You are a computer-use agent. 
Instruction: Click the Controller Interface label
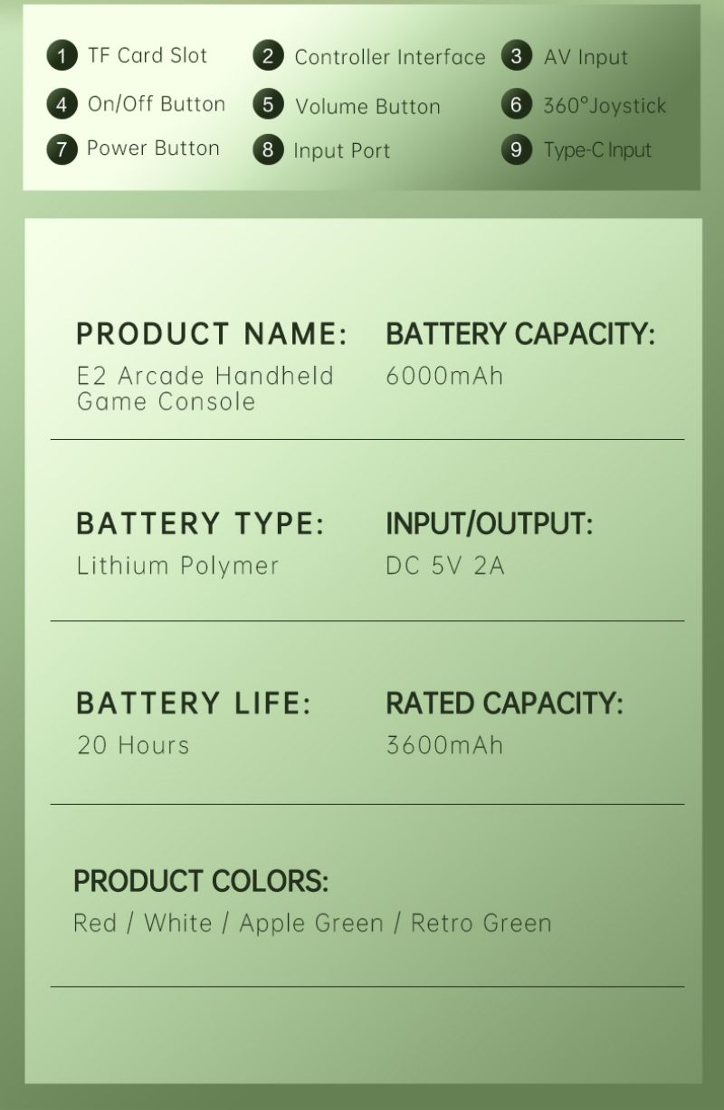[390, 57]
